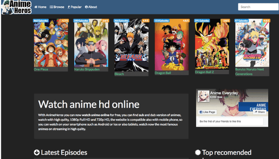
Task: Click the Home house icon
Action: tap(36, 7)
